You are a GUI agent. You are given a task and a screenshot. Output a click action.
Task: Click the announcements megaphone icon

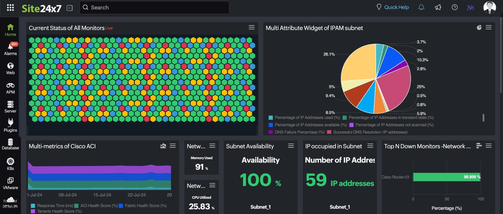[438, 7]
